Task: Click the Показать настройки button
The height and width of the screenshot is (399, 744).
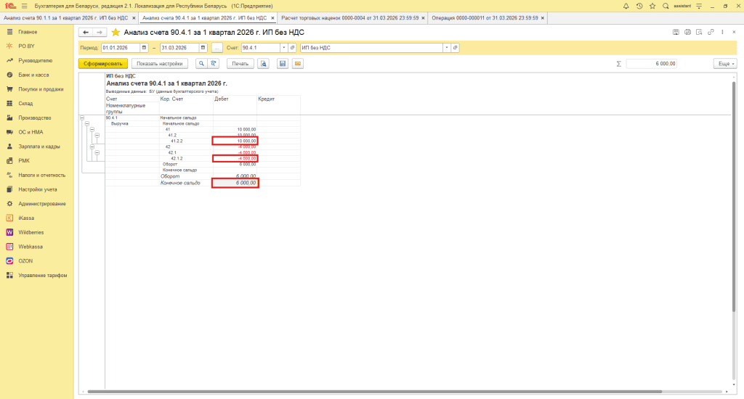Action: (x=161, y=64)
